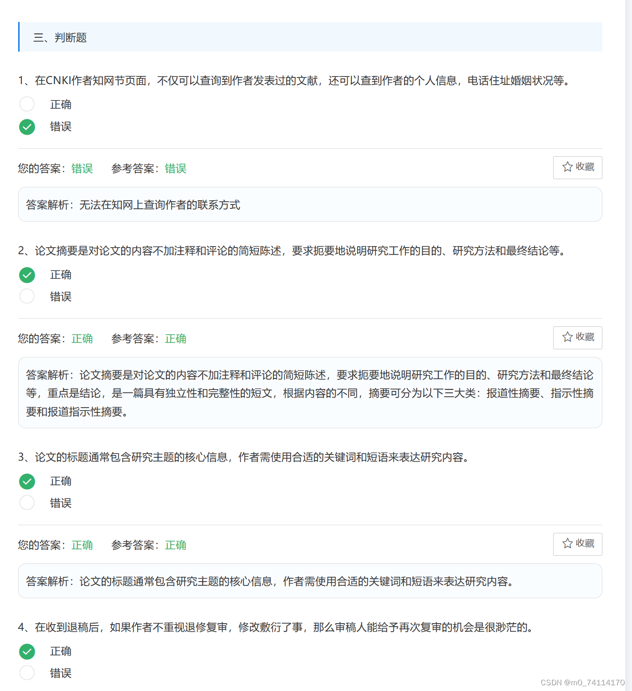Click 答案解析 box: 无法在知网上查询作者的联系方式

(x=310, y=205)
